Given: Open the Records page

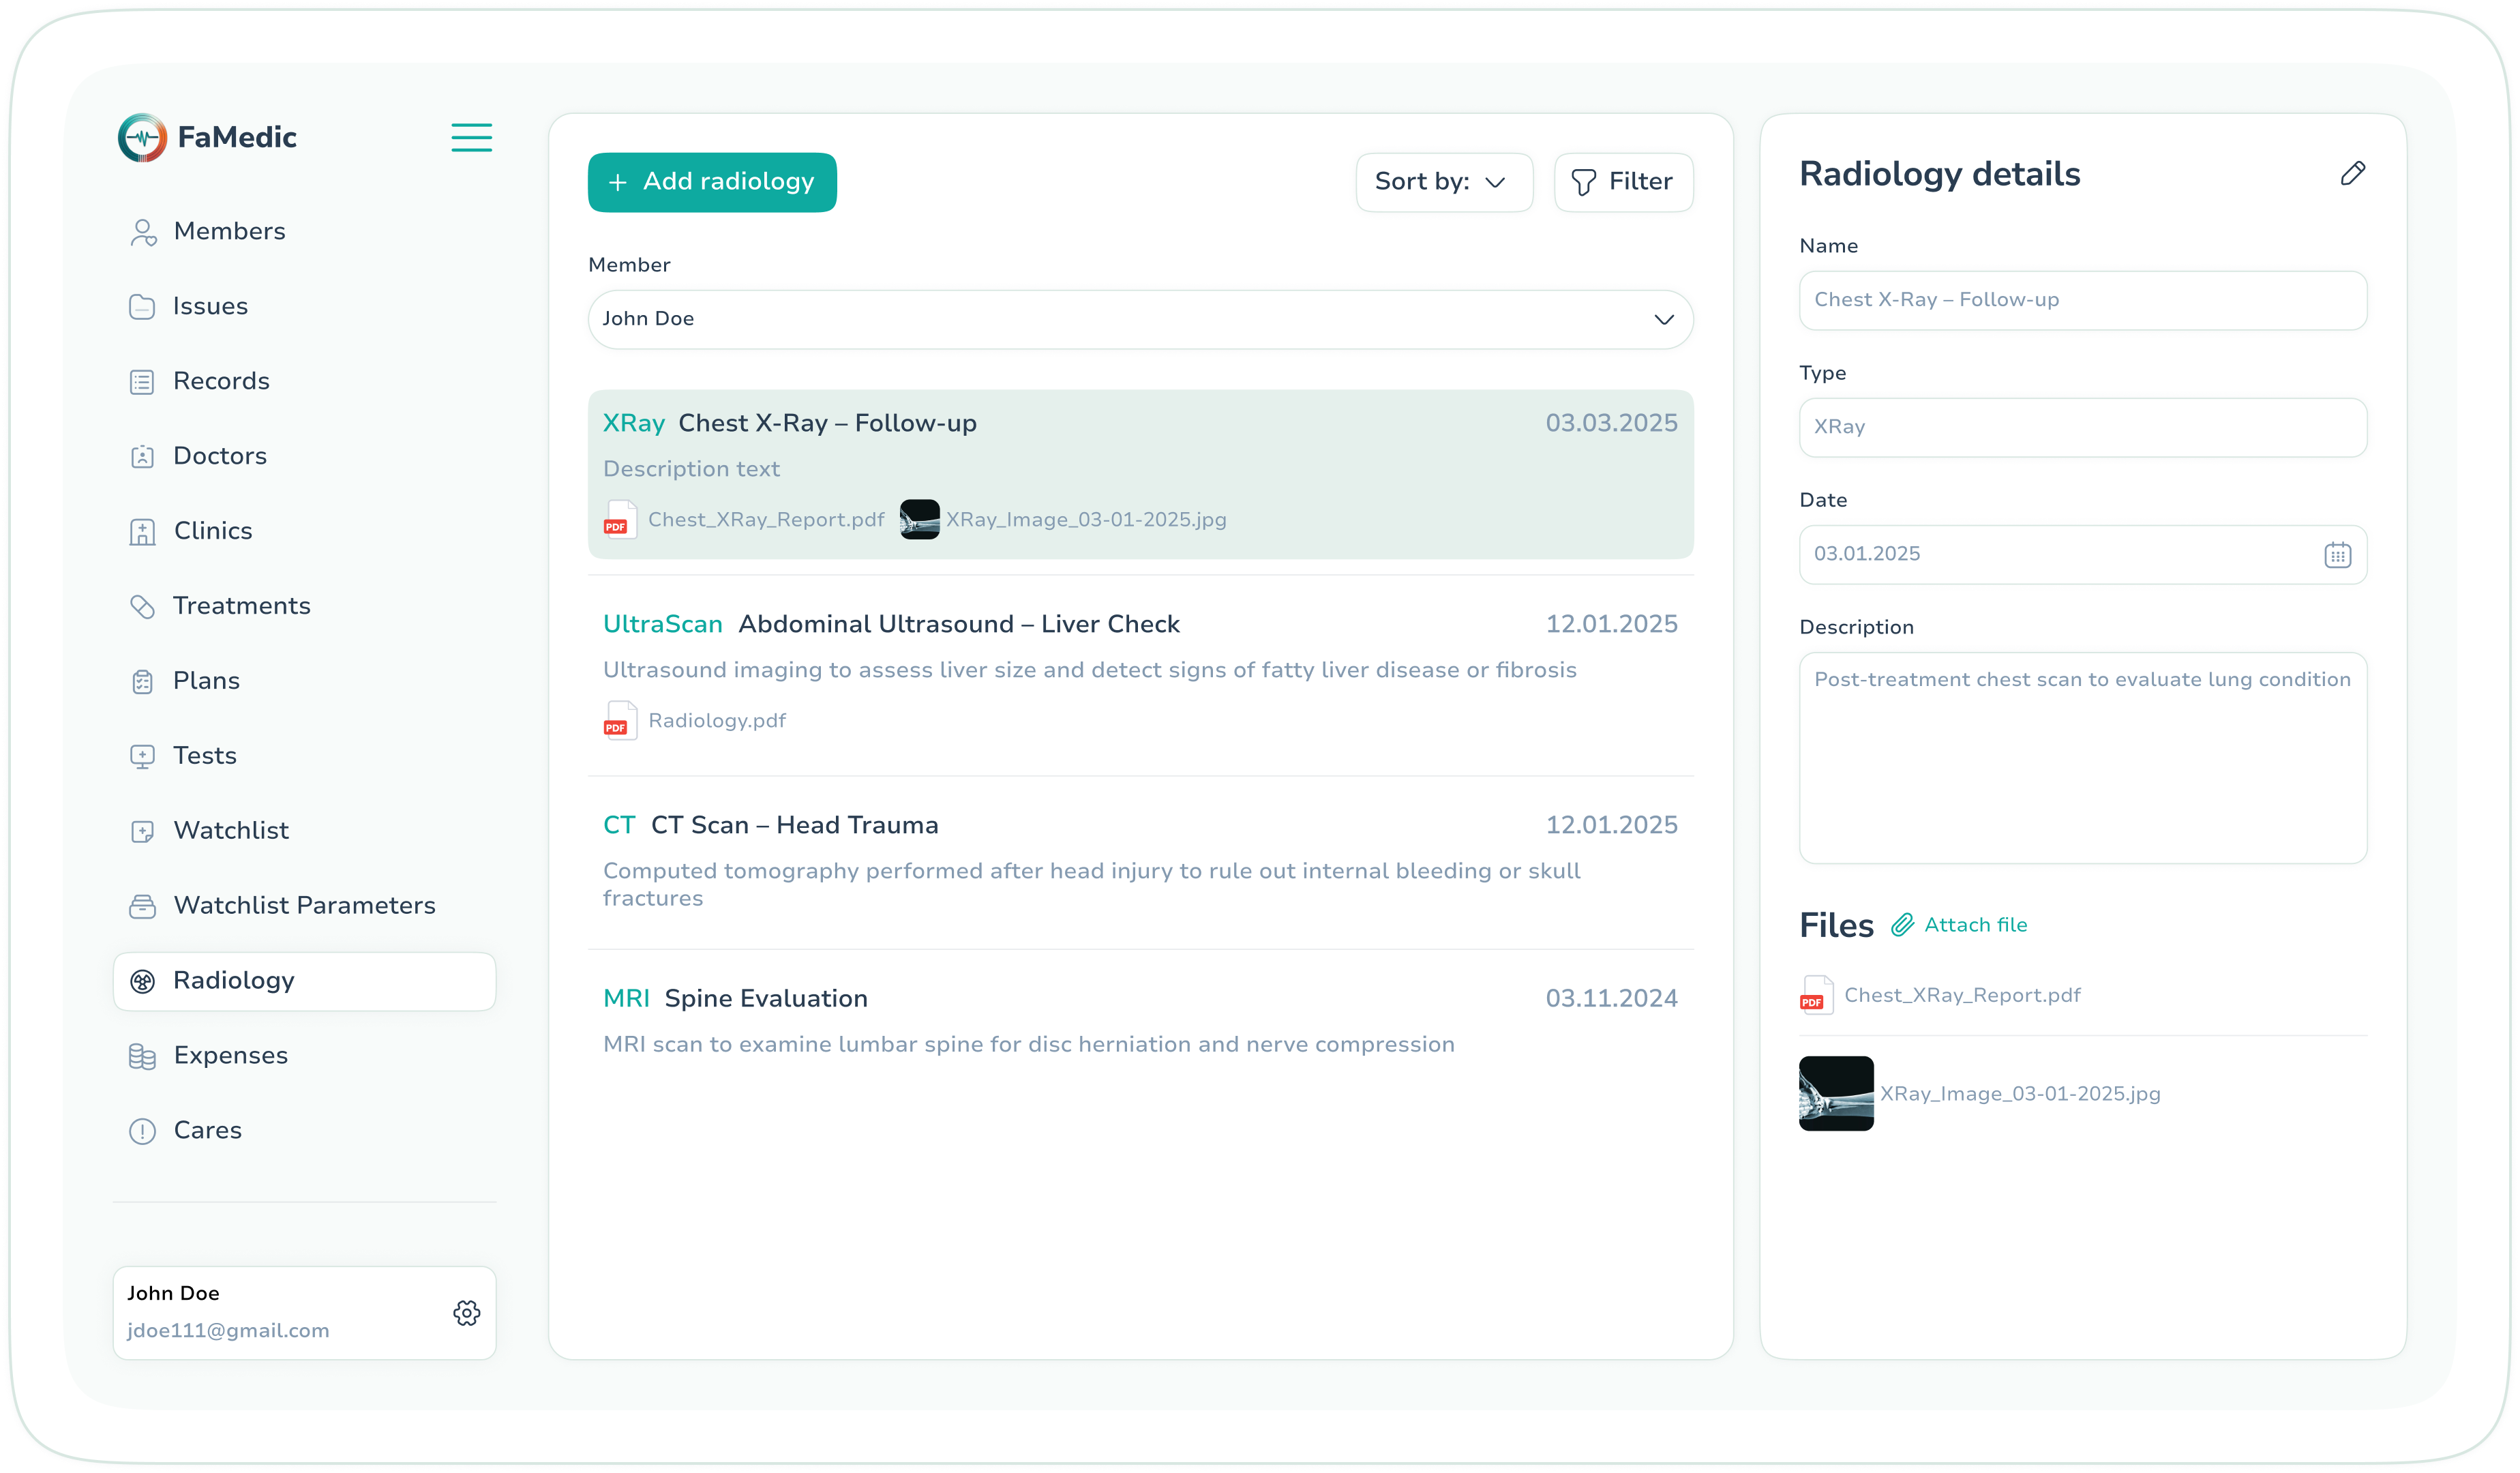Looking at the screenshot, I should (x=304, y=381).
